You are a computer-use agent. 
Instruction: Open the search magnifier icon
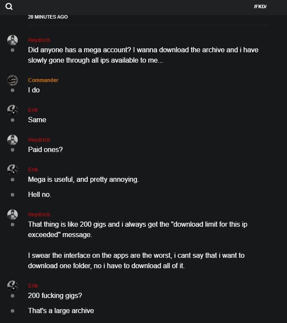(9, 6)
